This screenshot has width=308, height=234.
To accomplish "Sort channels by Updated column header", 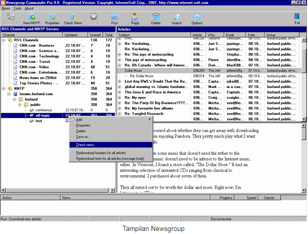I will [x=75, y=35].
